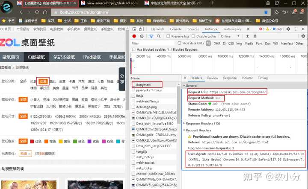Open the Initiator tab of request
The width and height of the screenshot is (308, 189).
[x=247, y=78]
